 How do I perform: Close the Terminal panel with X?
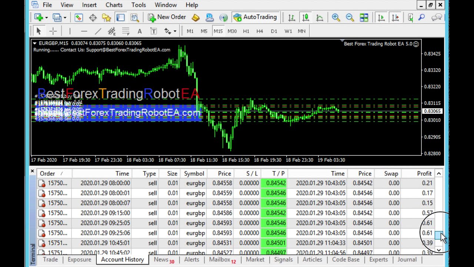click(x=32, y=171)
